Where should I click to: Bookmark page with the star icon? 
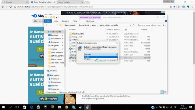pos(174,7)
